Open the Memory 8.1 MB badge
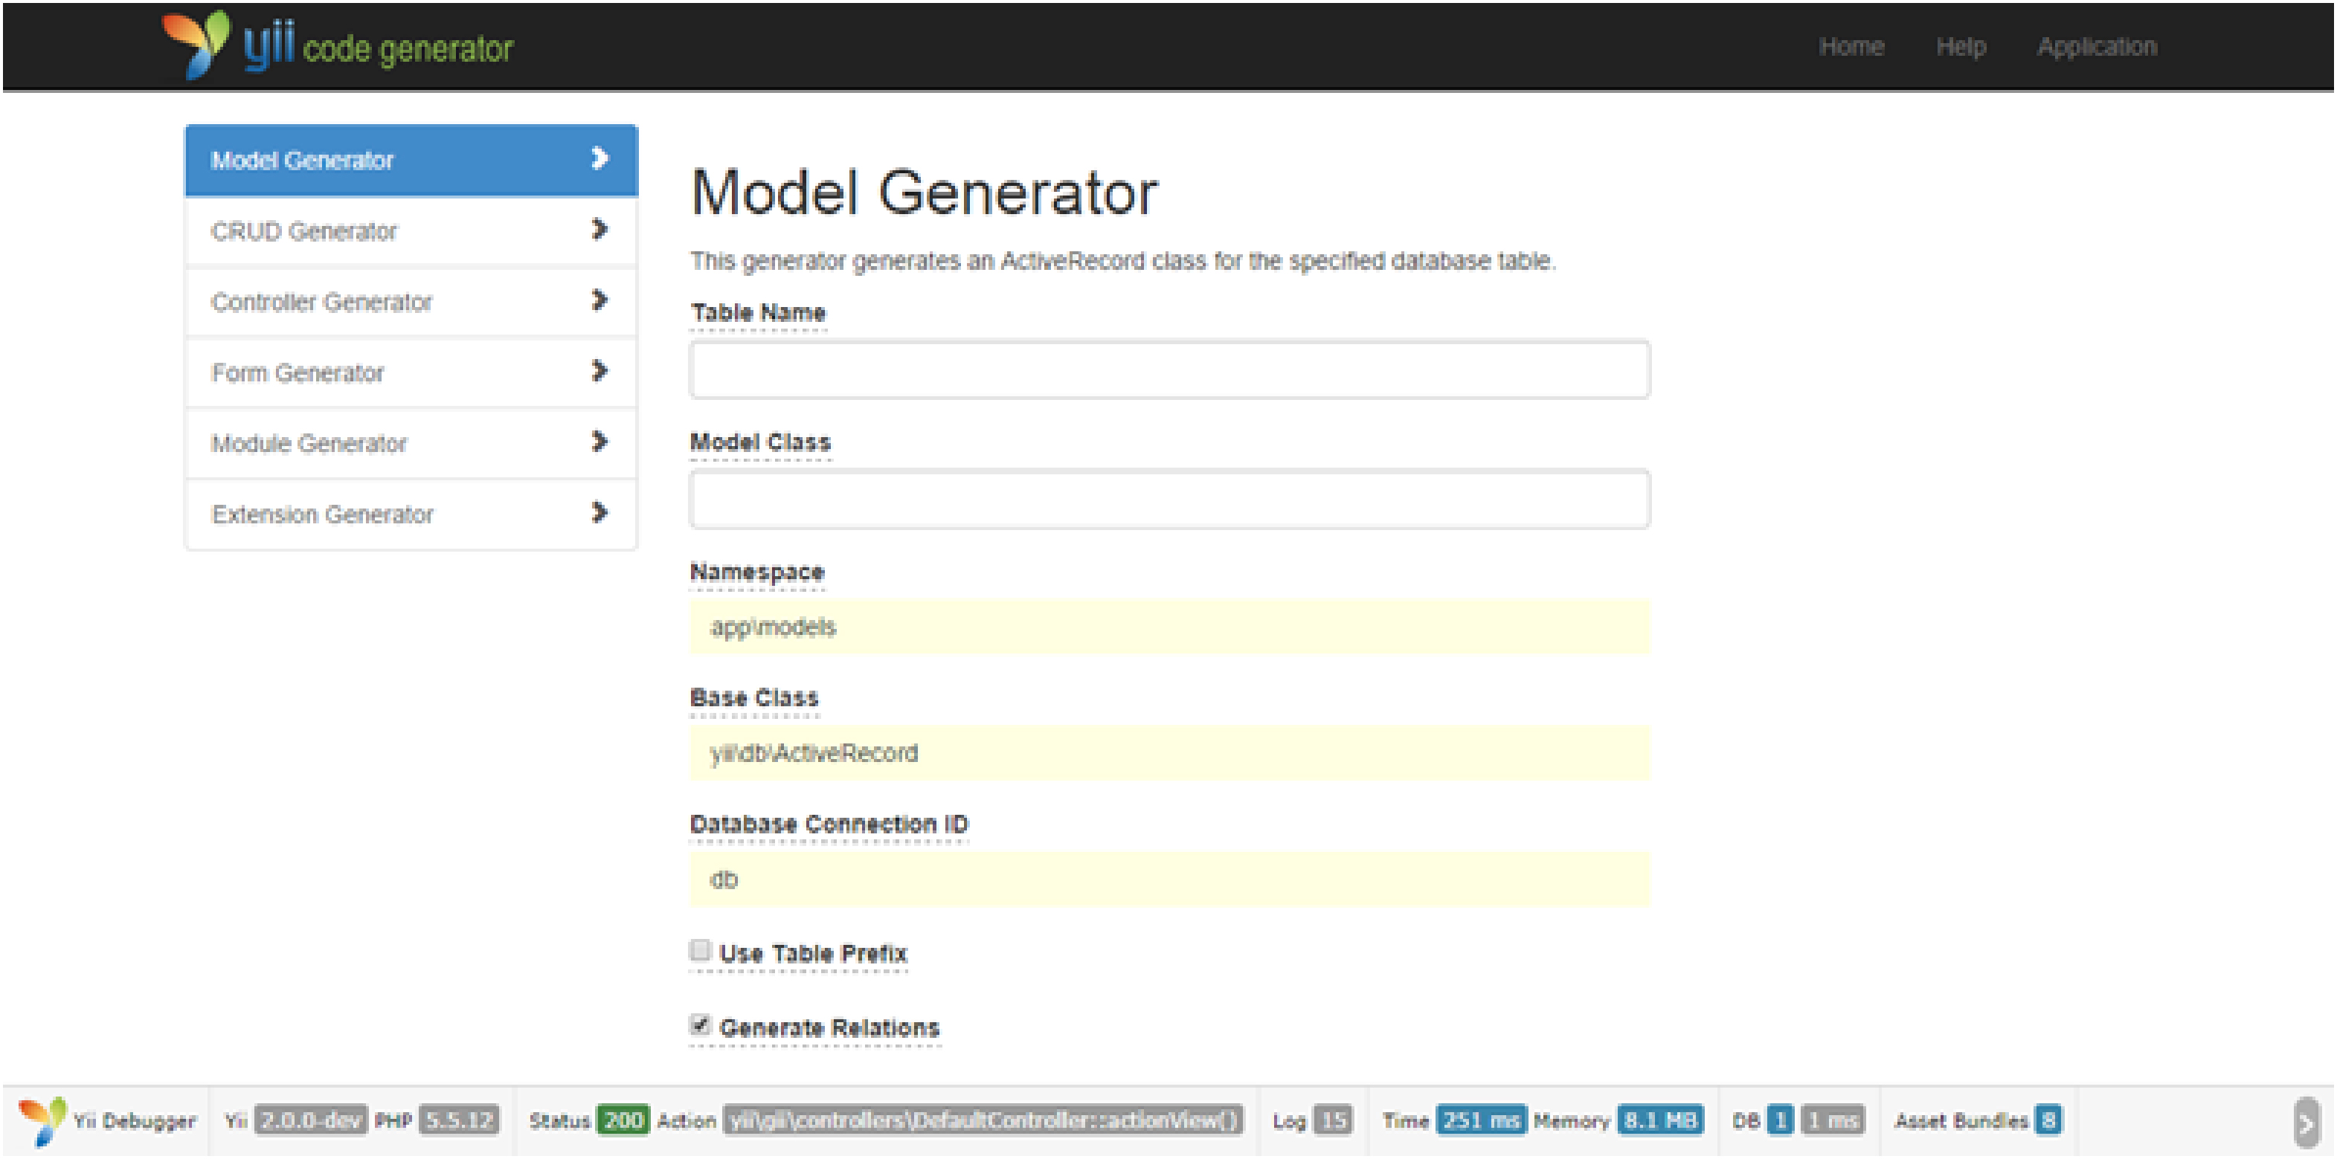The width and height of the screenshot is (2337, 1159). [x=1660, y=1121]
